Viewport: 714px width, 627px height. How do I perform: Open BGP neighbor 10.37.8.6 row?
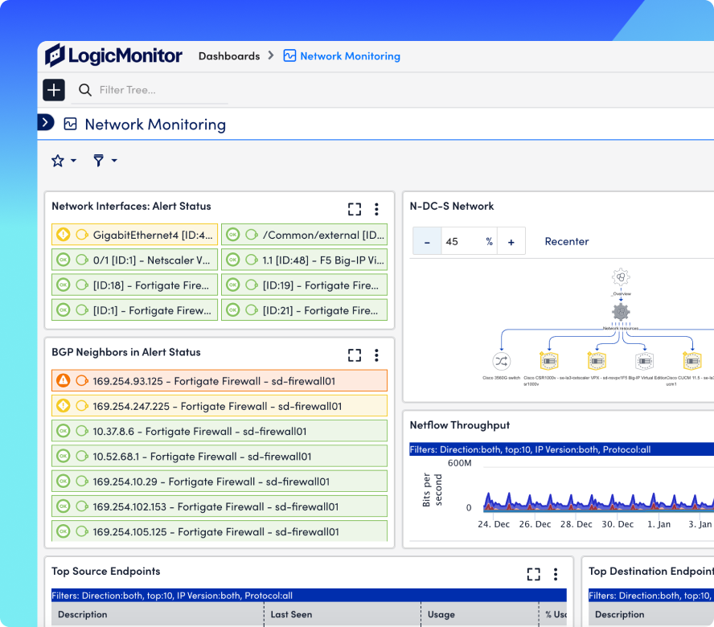click(220, 431)
